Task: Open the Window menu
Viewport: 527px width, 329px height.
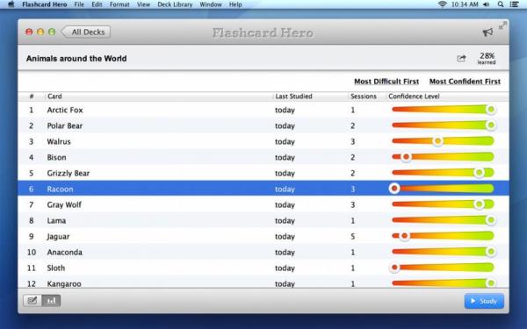Action: click(211, 4)
